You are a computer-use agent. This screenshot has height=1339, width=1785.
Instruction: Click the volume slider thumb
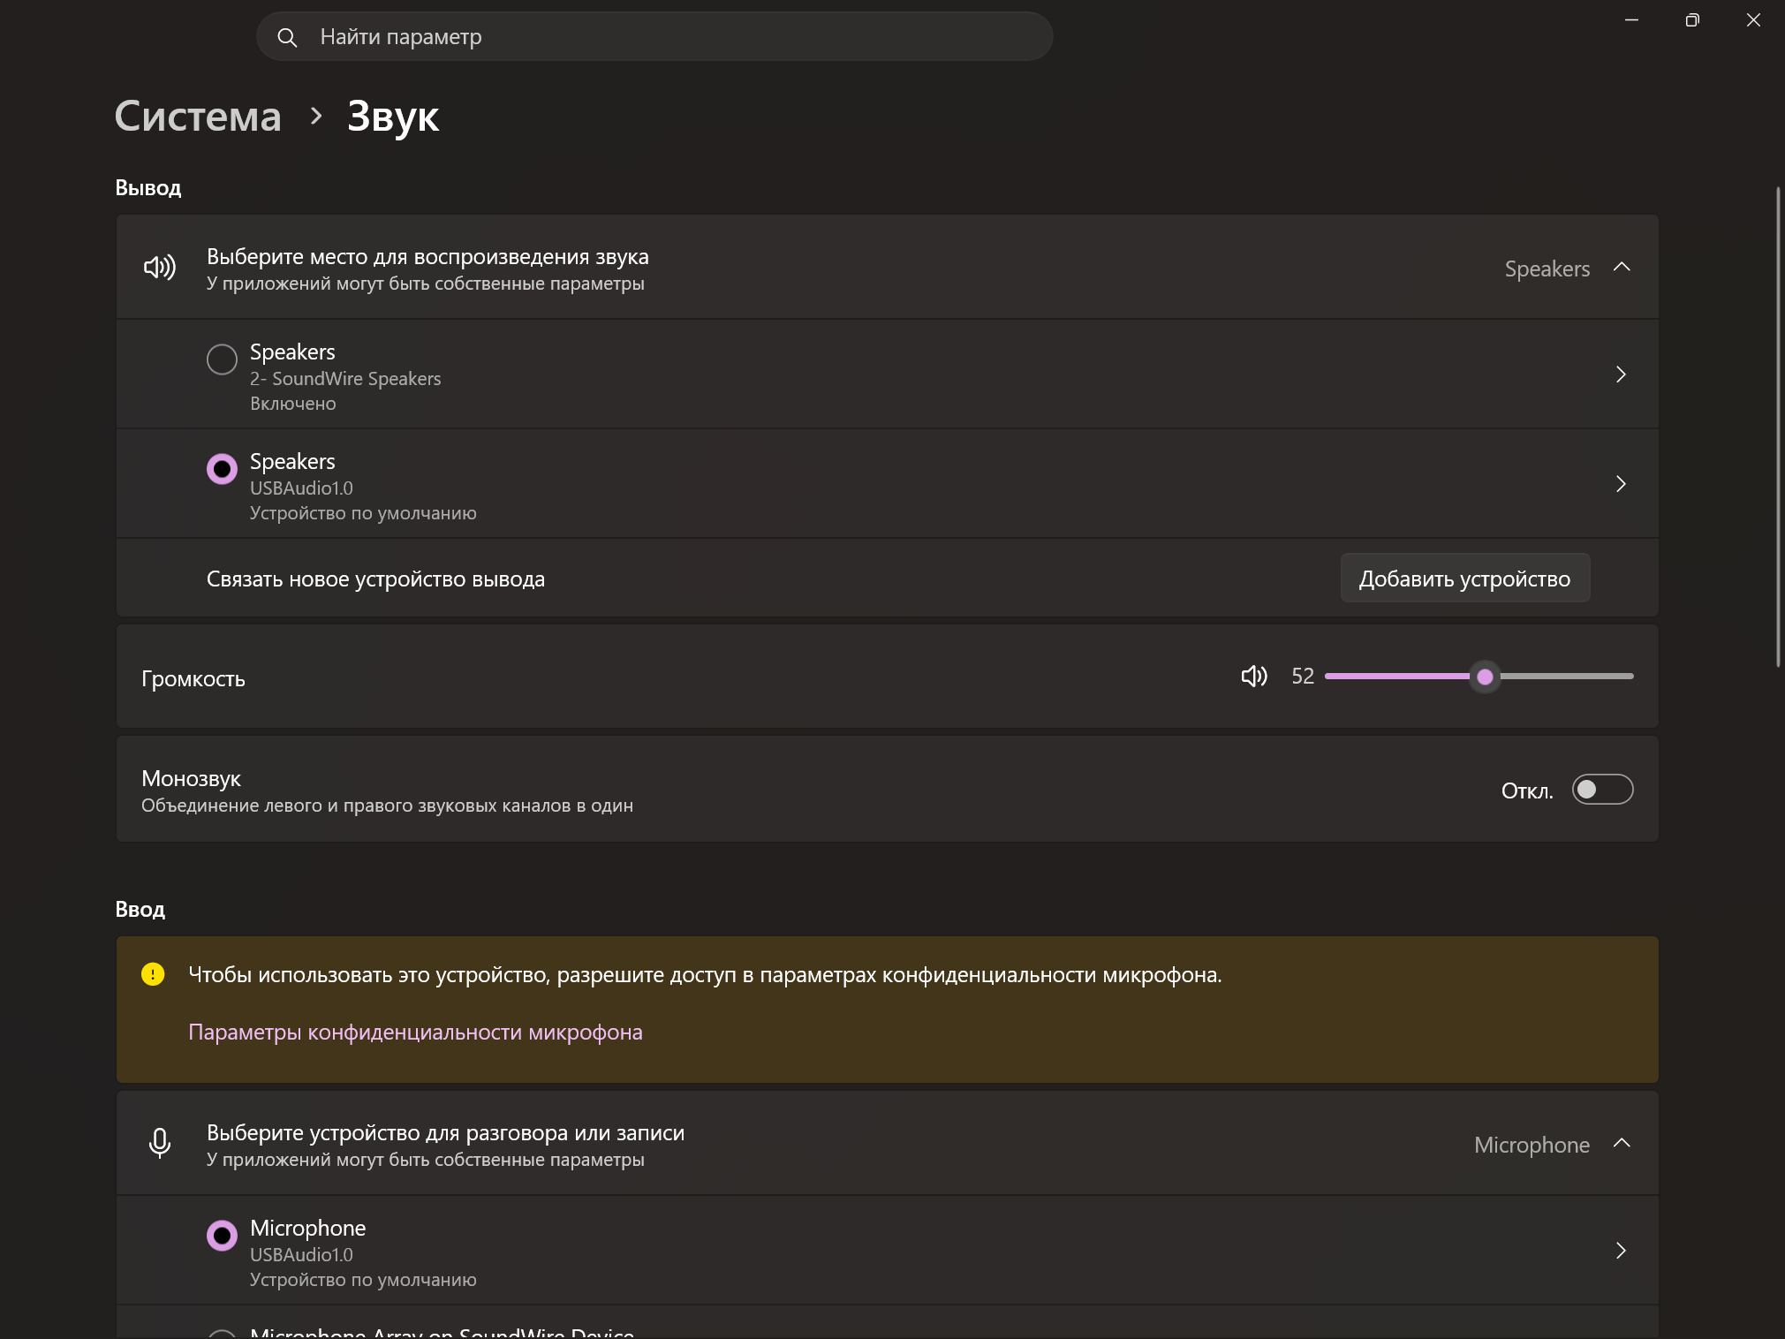pyautogui.click(x=1485, y=677)
